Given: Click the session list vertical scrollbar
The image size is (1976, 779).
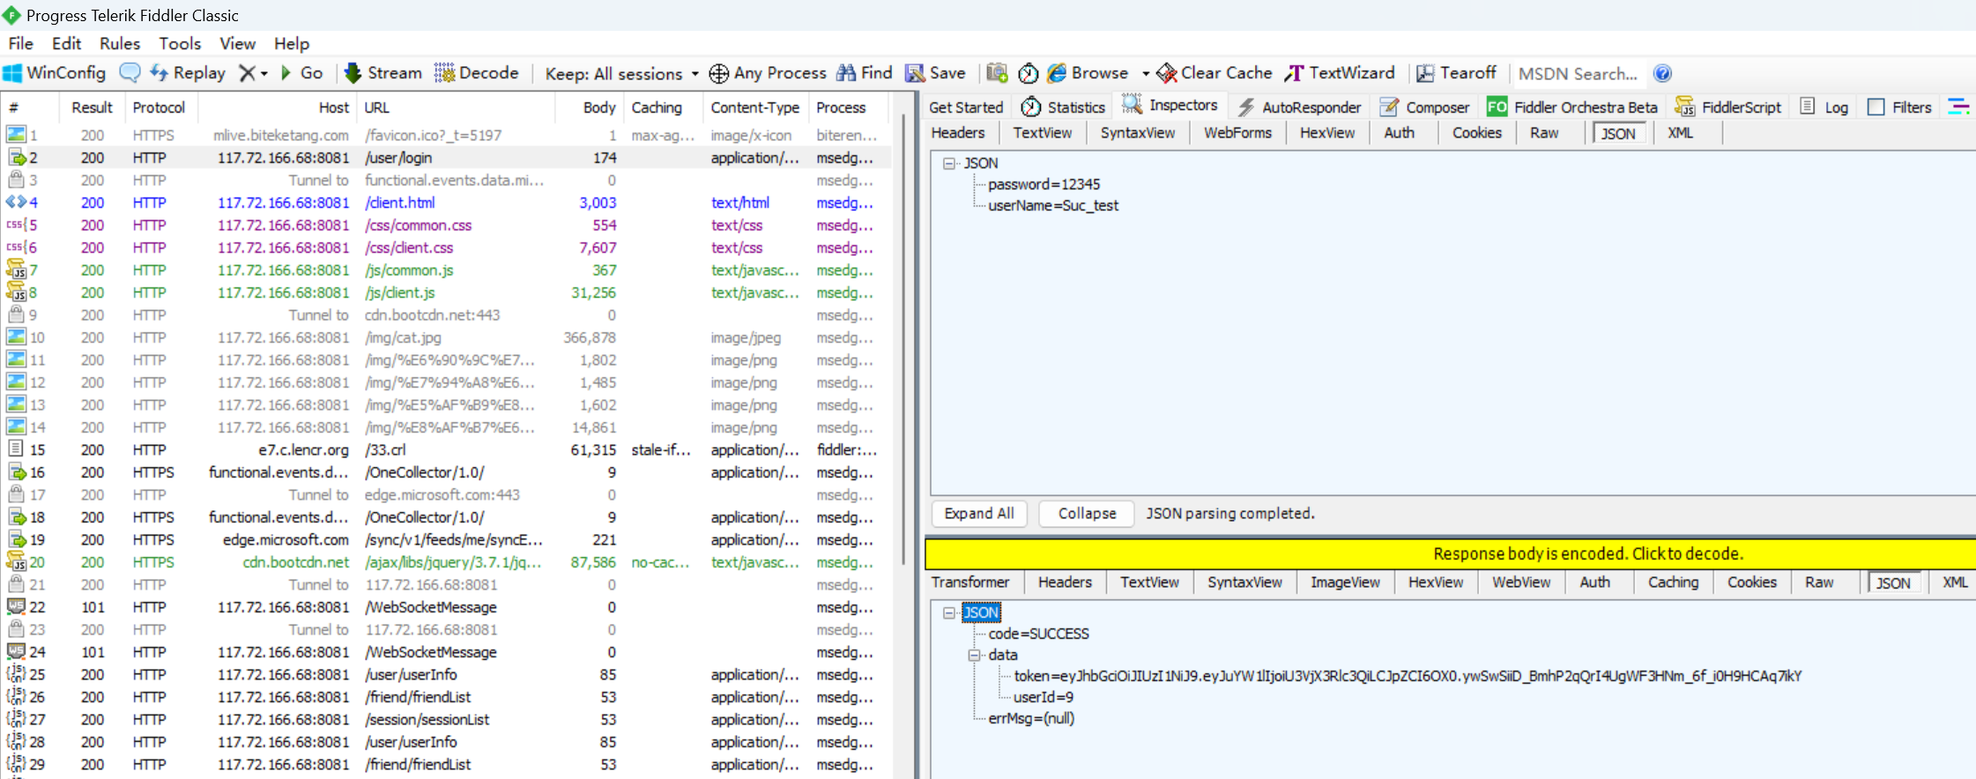Looking at the screenshot, I should [x=903, y=338].
